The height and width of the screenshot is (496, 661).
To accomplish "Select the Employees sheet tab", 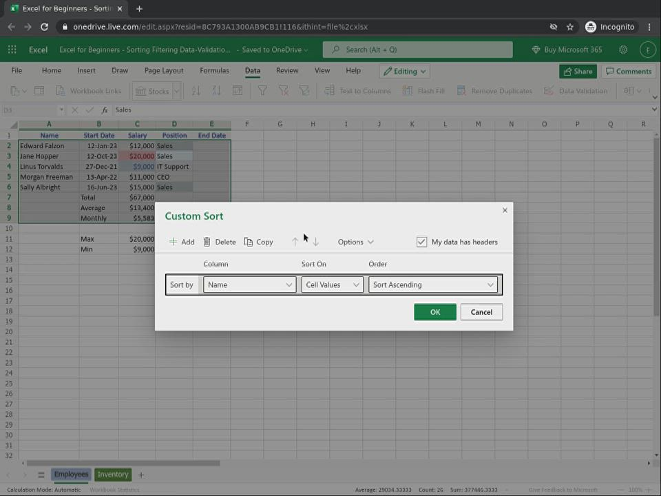I will [71, 475].
